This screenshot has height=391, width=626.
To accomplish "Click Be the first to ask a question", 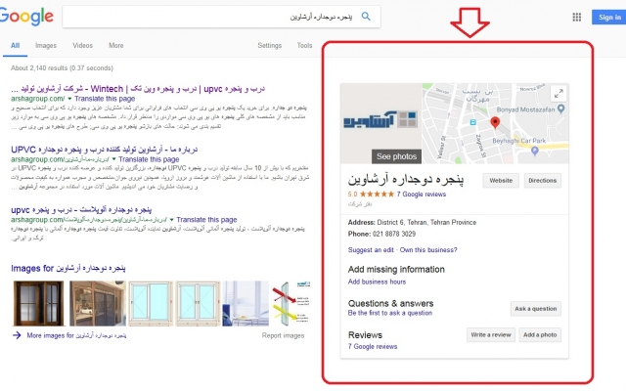I will (389, 313).
